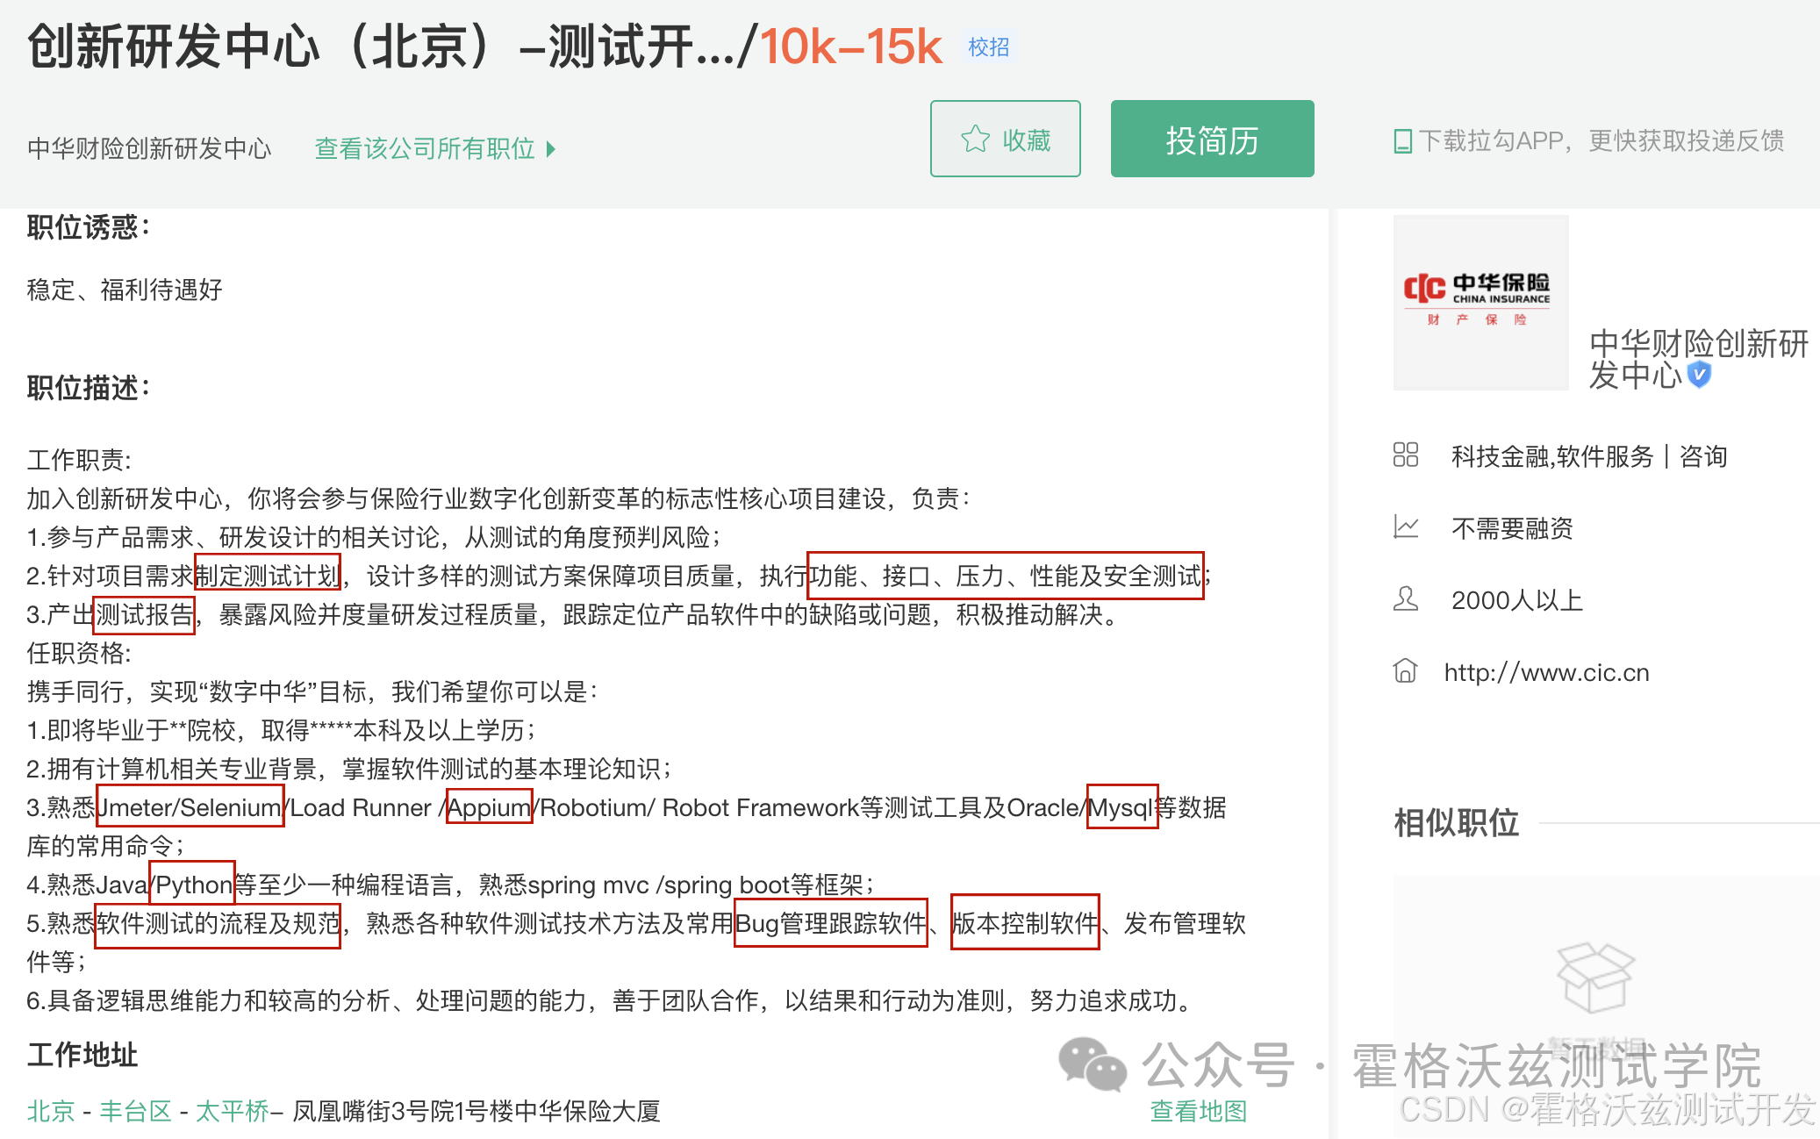Screen dimensions: 1820x1139
Task: Select the 北京 location link
Action: click(x=51, y=1111)
